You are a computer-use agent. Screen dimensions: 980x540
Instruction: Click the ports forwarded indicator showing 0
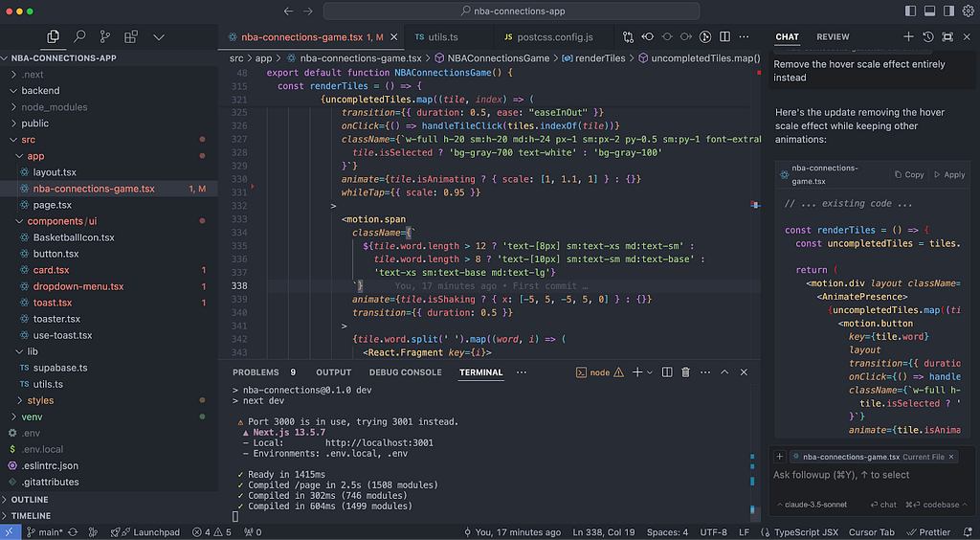pos(253,532)
